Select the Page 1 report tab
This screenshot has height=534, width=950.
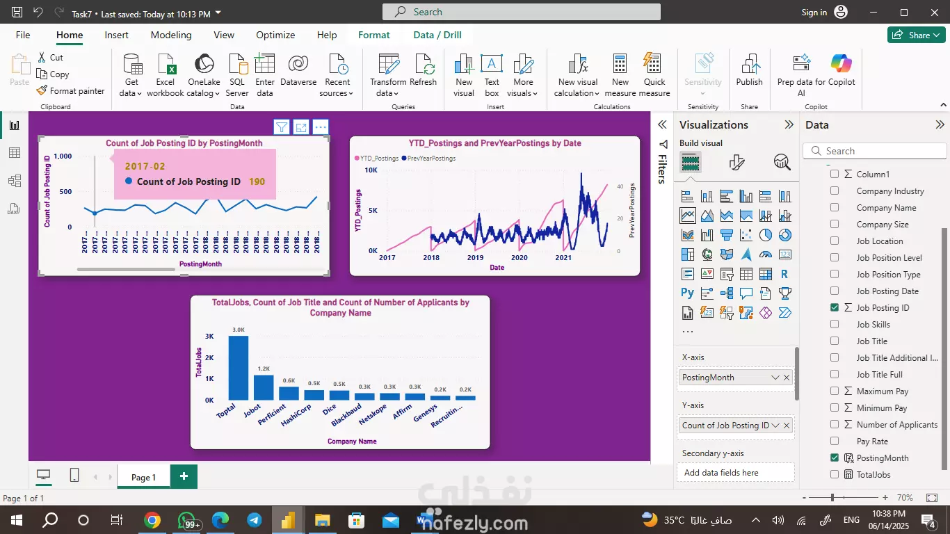pyautogui.click(x=143, y=477)
